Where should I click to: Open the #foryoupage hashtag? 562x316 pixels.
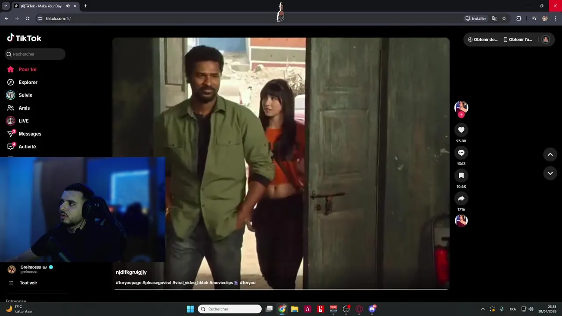[x=129, y=283]
